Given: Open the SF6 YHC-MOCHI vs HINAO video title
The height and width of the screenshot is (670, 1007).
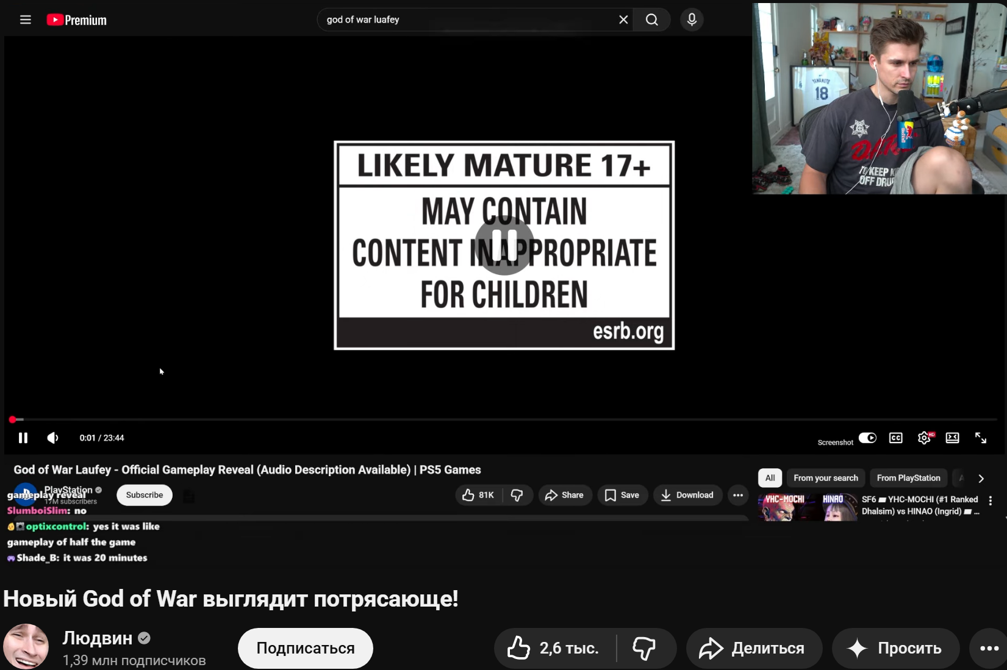Looking at the screenshot, I should (x=920, y=505).
